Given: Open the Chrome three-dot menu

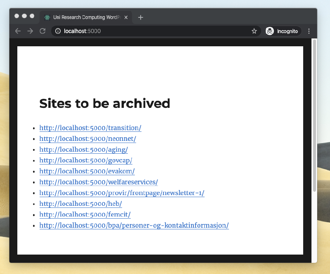Looking at the screenshot, I should coord(309,31).
